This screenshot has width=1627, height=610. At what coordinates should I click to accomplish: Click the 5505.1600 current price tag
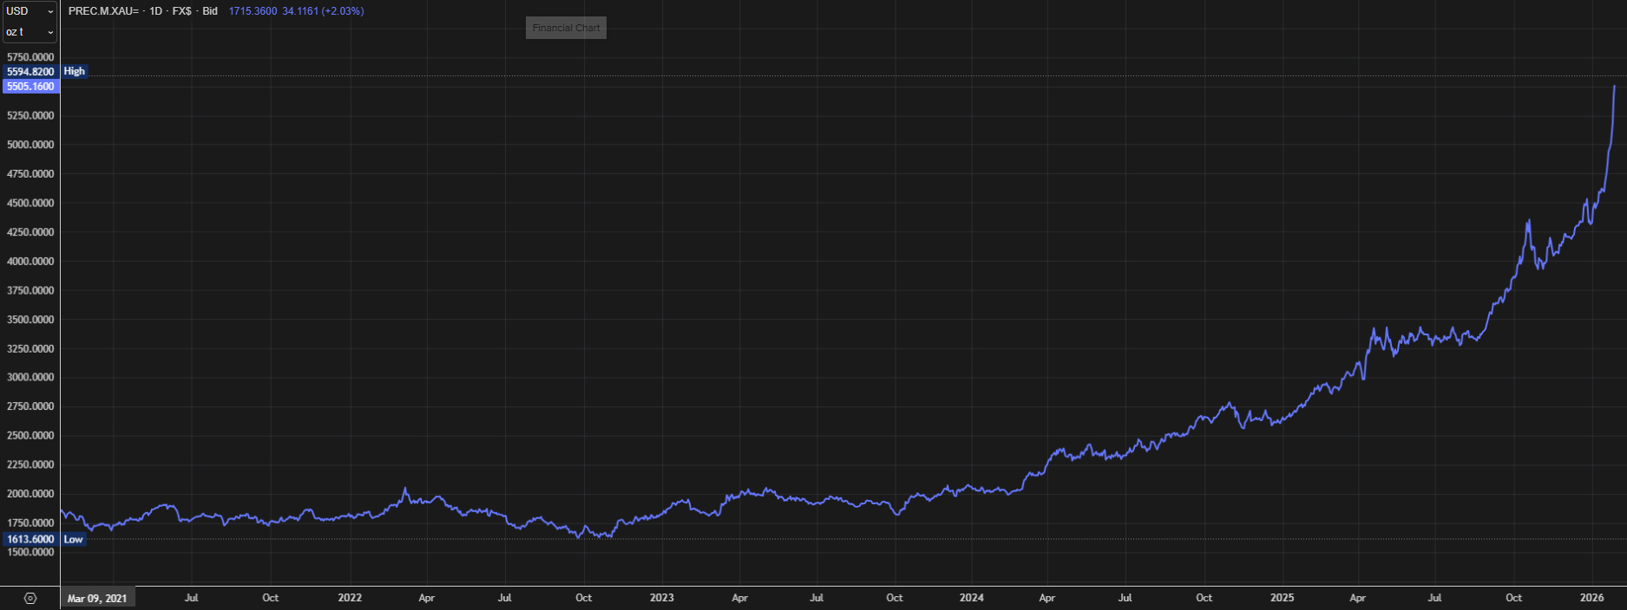(x=30, y=87)
